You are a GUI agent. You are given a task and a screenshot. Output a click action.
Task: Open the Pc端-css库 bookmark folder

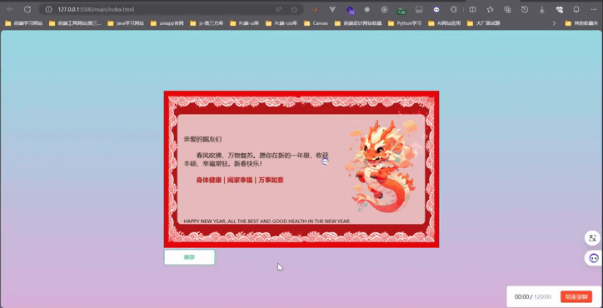(282, 23)
